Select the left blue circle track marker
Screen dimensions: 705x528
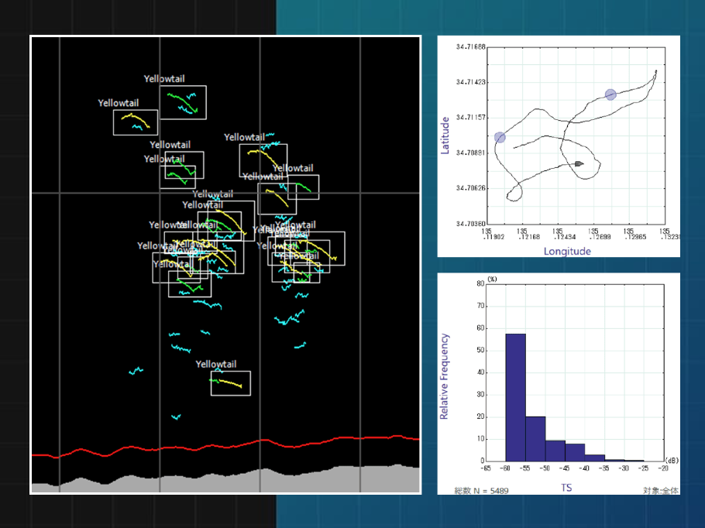pos(500,137)
